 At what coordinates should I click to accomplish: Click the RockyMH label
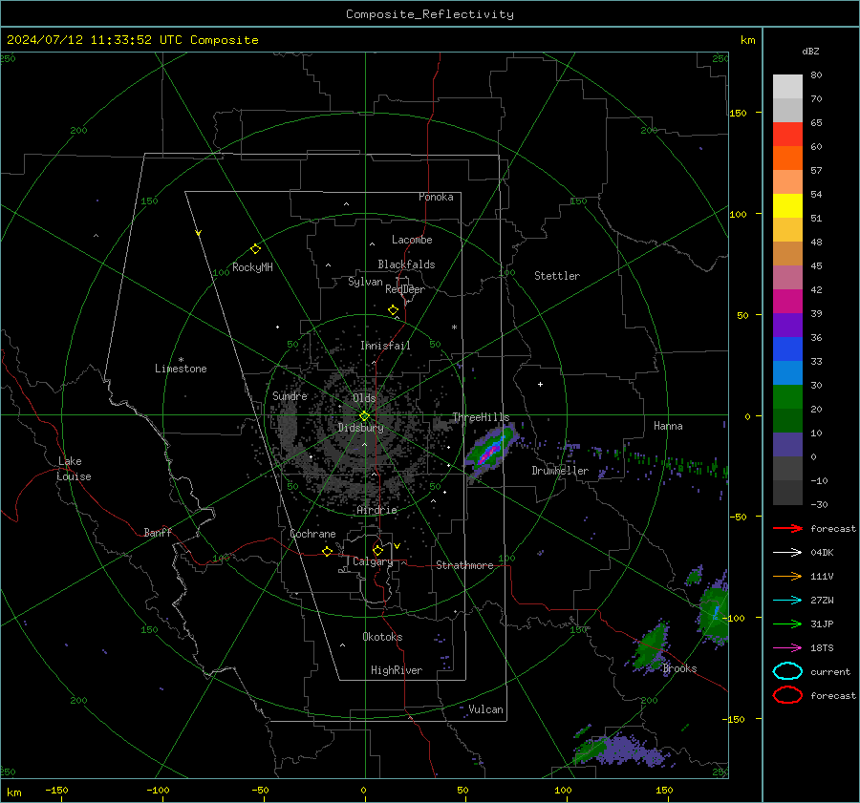pos(252,267)
